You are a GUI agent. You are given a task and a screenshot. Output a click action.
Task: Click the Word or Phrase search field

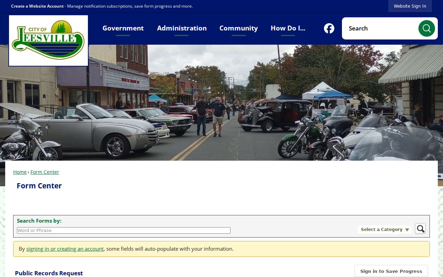coord(124,231)
